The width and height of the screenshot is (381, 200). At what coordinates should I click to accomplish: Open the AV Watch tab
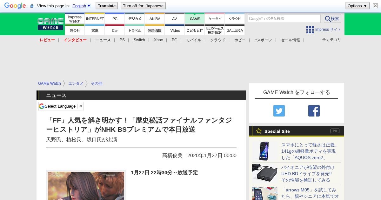(175, 18)
